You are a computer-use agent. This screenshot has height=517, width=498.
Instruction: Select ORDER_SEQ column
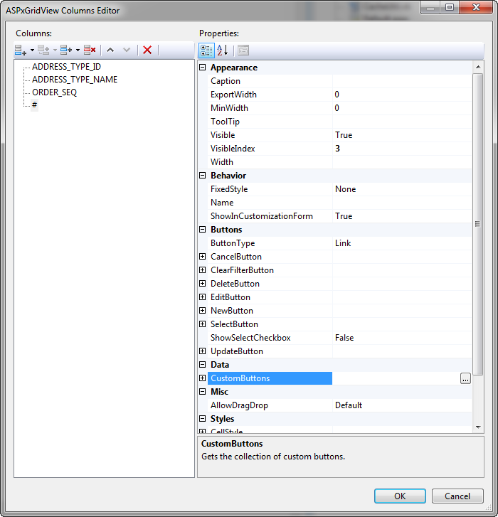click(x=54, y=92)
